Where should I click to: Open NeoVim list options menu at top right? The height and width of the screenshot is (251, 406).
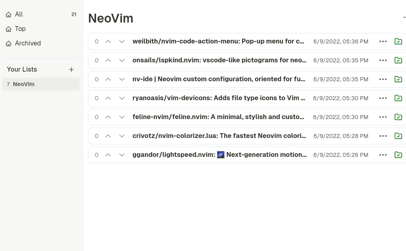pyautogui.click(x=404, y=18)
